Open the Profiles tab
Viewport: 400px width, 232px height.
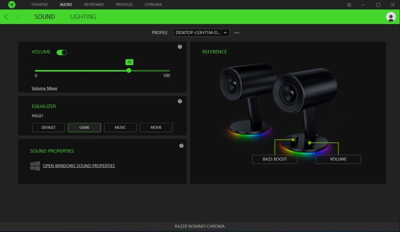click(x=124, y=5)
